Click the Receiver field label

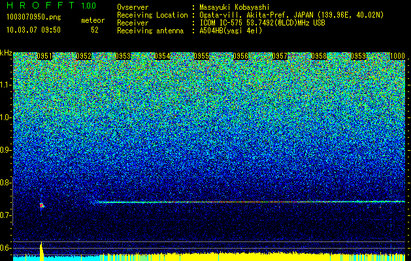tap(133, 23)
